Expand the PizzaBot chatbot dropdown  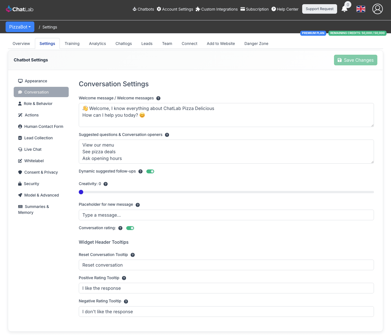click(20, 27)
